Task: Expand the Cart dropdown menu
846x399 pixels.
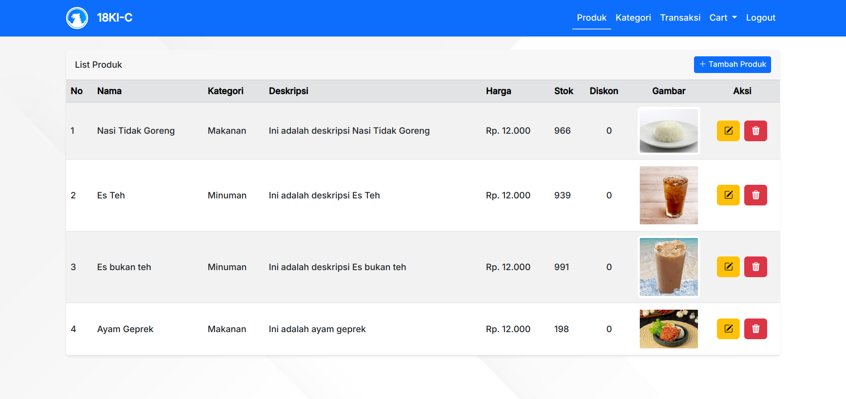Action: [723, 18]
